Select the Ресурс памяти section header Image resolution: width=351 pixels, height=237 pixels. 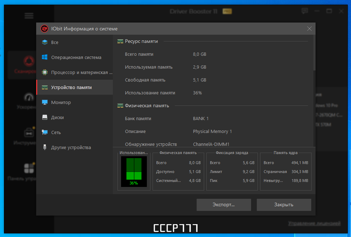(x=141, y=41)
